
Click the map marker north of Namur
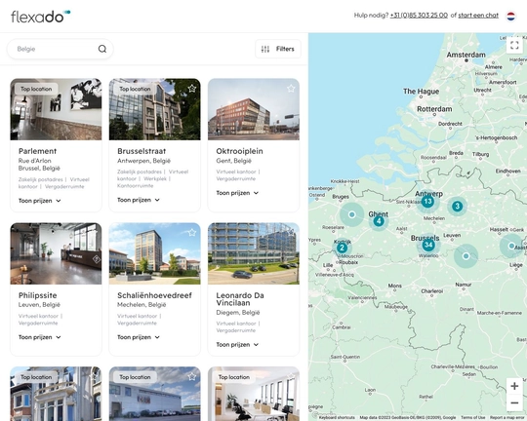[x=466, y=256]
